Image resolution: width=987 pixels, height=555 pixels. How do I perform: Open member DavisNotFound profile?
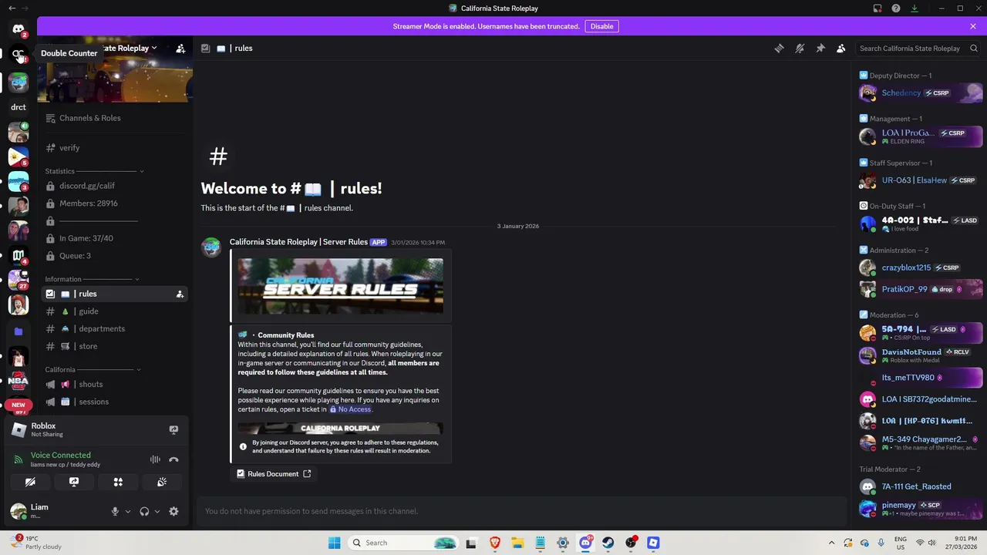[921, 355]
